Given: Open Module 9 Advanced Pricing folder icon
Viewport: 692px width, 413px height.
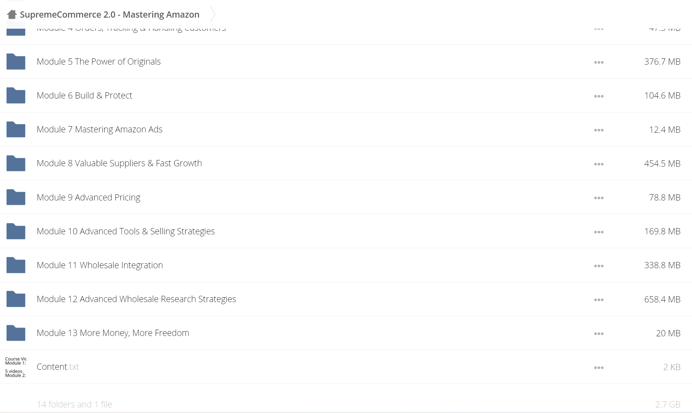Looking at the screenshot, I should [x=16, y=197].
